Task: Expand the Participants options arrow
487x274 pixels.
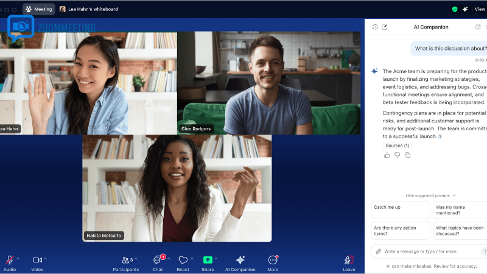Action: tap(136, 259)
